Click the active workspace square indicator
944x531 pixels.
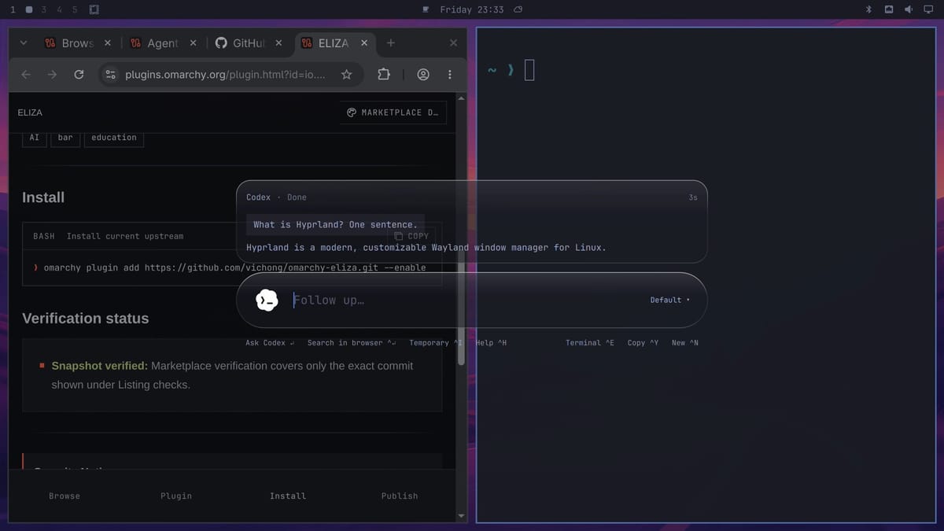pyautogui.click(x=28, y=9)
